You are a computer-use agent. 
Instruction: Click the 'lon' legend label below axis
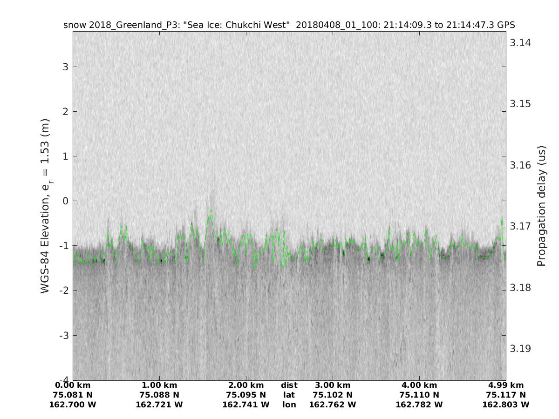click(289, 405)
